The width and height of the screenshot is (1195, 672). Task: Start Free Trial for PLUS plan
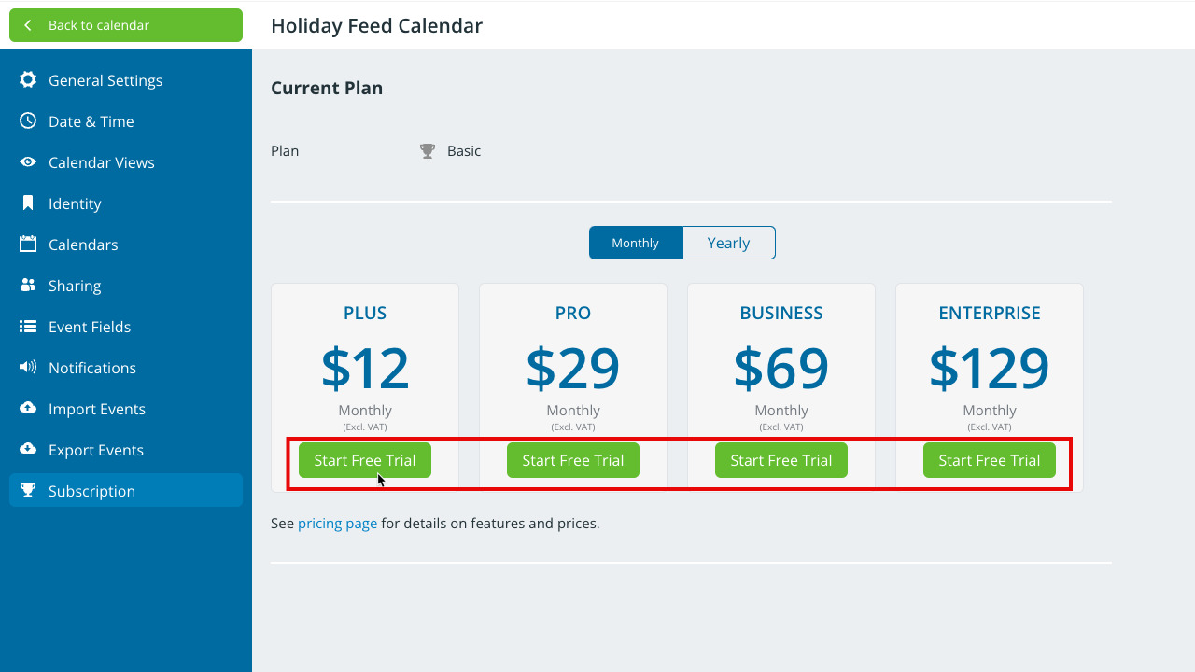365,460
